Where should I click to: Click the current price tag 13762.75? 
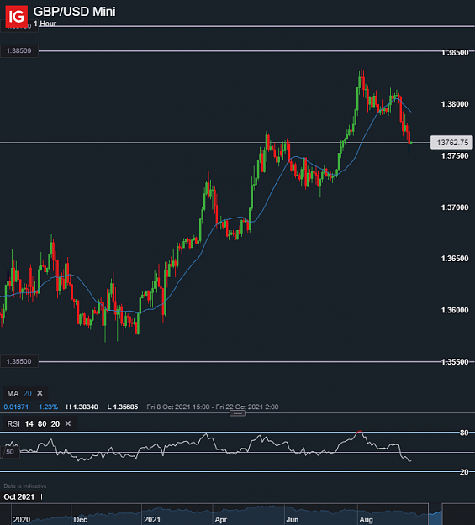(x=451, y=143)
